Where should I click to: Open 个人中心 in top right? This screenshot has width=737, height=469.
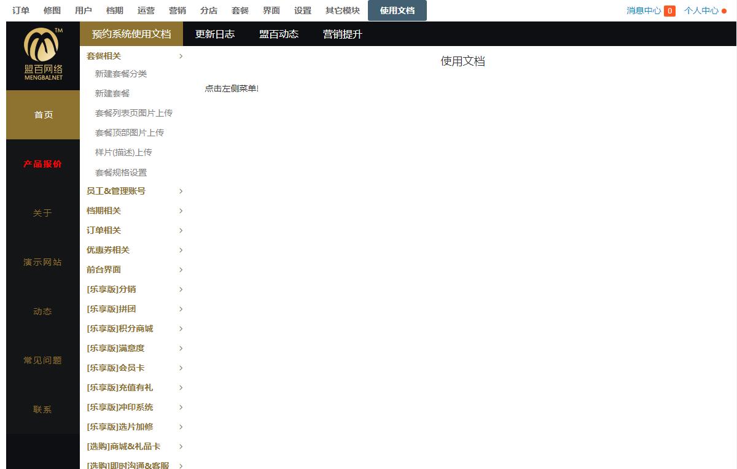[701, 10]
